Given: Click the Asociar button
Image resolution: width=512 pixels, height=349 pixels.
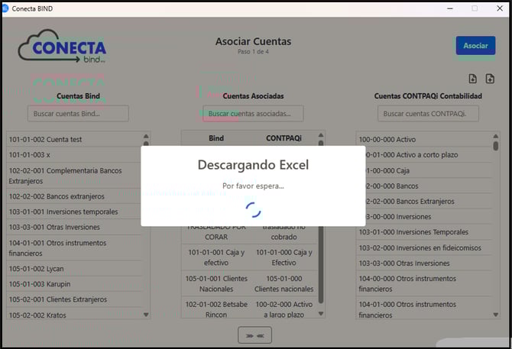Looking at the screenshot, I should coord(475,45).
